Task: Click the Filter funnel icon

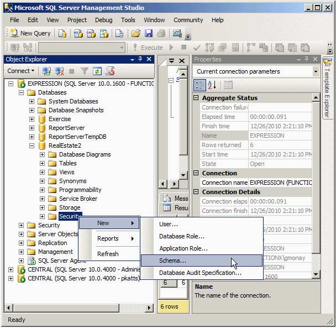Action: click(x=85, y=71)
